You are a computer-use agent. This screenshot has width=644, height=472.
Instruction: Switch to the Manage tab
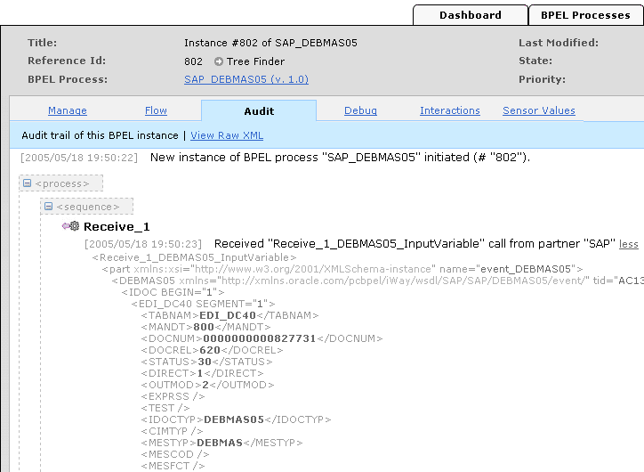tap(68, 110)
